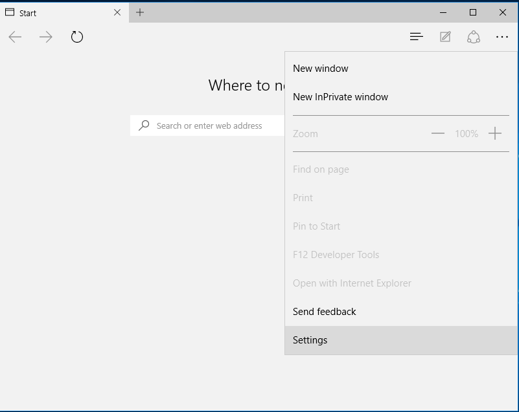Click the Forward navigation arrow
Screen dimensions: 519x412
46,37
